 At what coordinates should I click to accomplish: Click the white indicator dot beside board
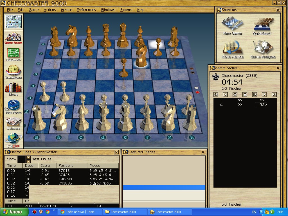point(196,88)
